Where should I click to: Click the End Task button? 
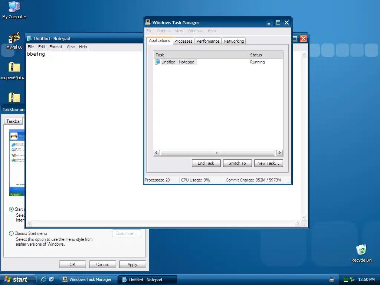coord(206,163)
